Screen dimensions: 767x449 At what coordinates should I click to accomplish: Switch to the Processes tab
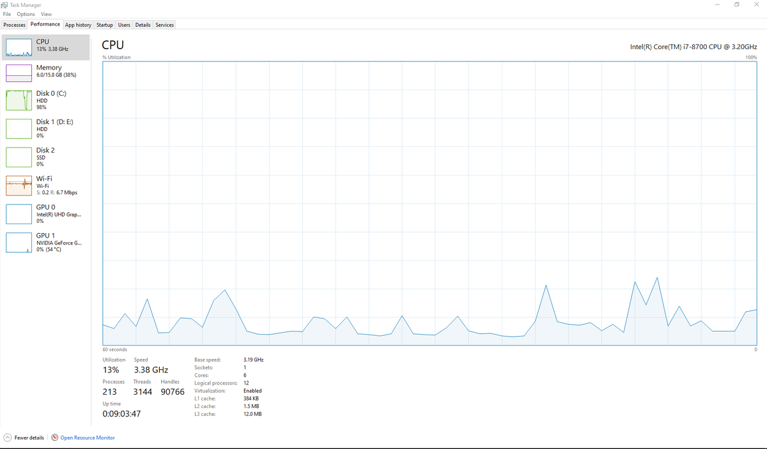tap(15, 25)
